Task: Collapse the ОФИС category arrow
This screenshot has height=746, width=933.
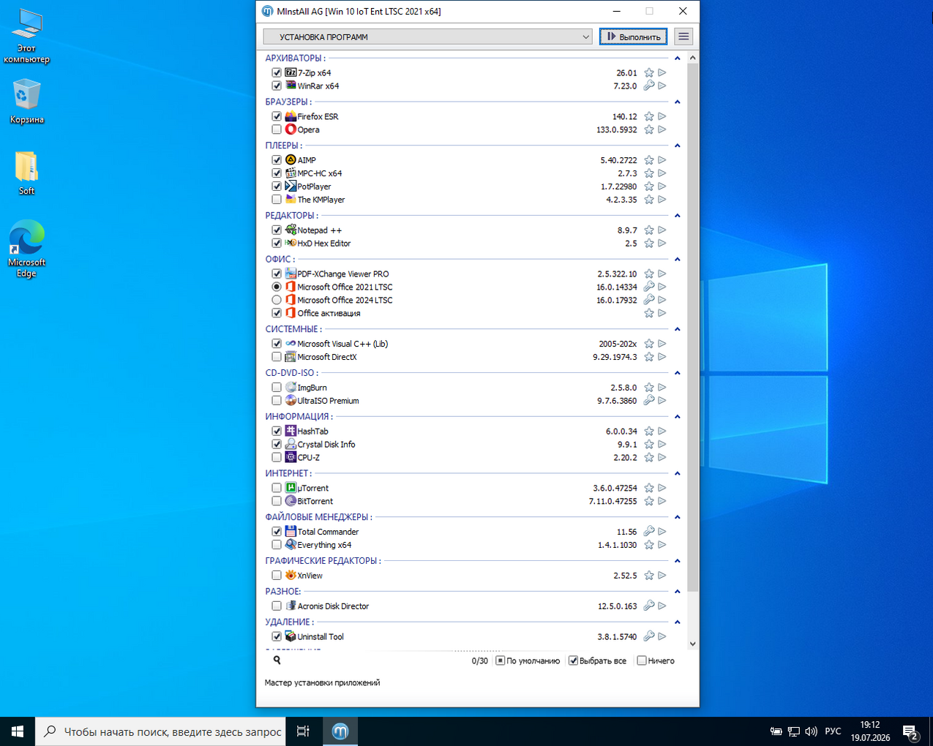Action: (677, 259)
